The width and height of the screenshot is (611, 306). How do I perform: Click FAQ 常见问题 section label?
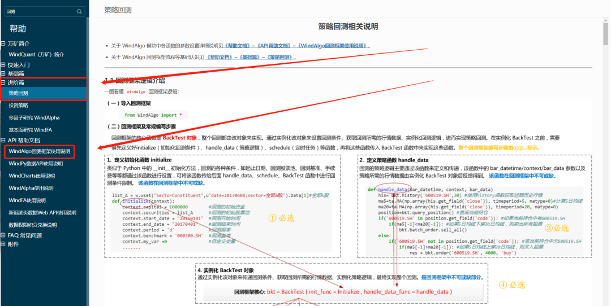coord(24,235)
